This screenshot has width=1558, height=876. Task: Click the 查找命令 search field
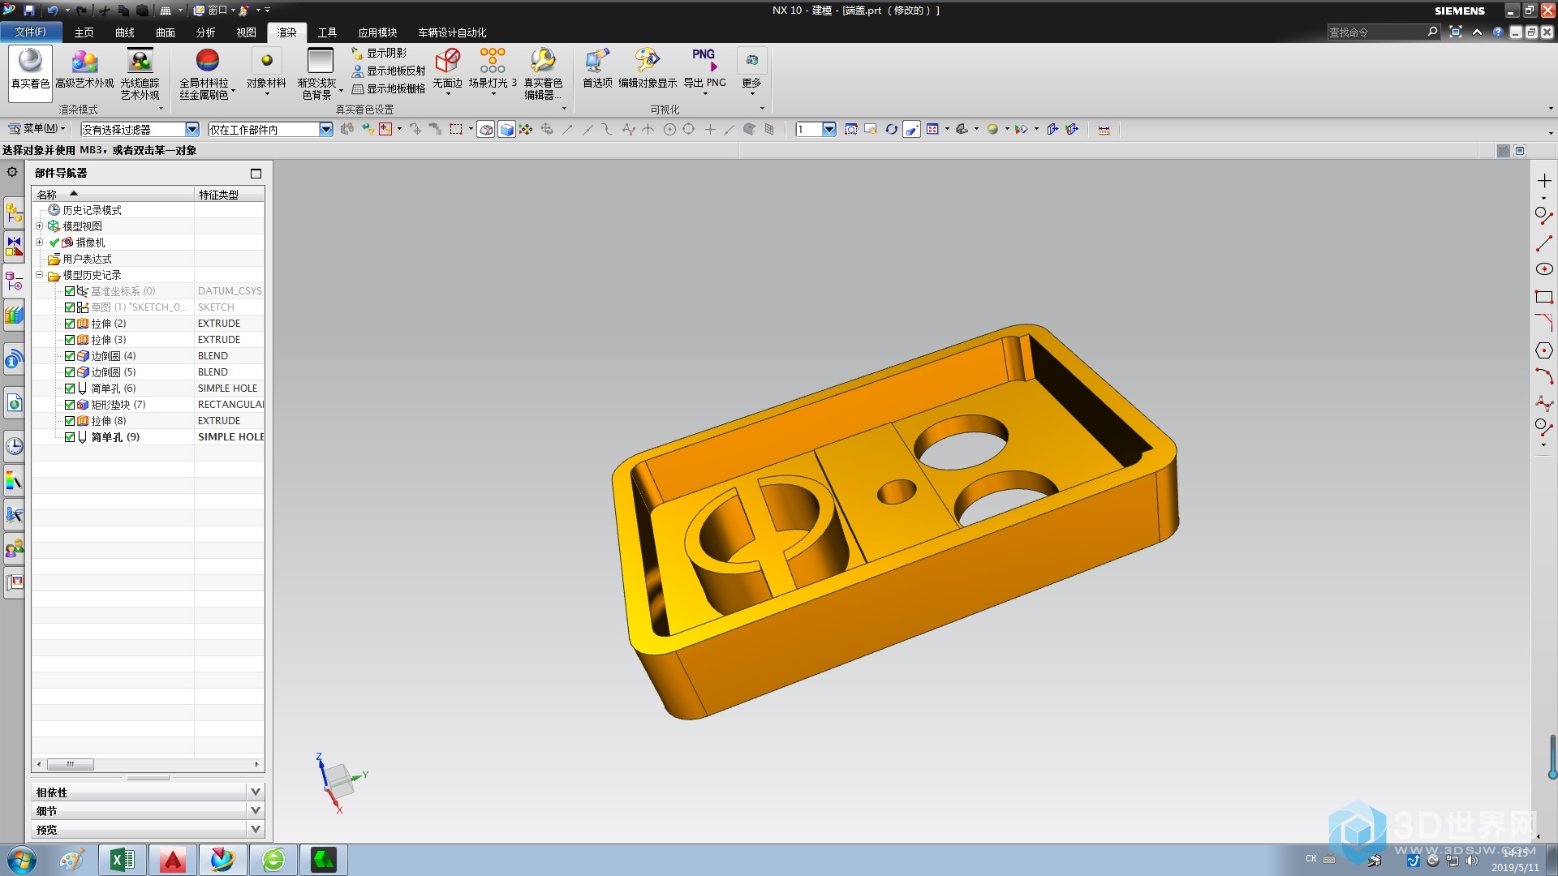[x=1376, y=32]
